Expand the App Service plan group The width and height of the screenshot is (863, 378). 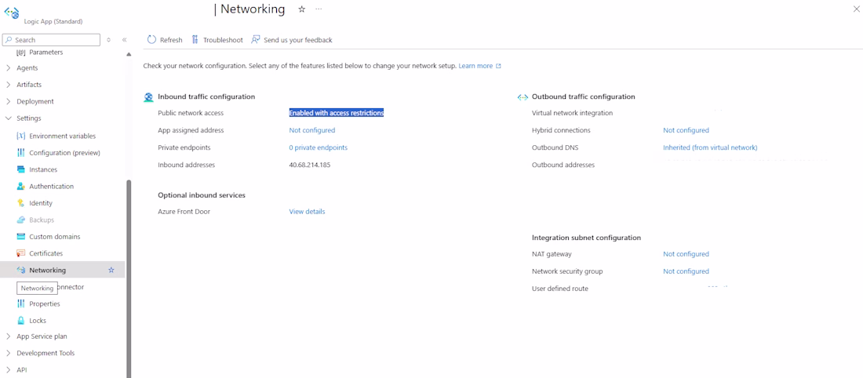point(9,336)
